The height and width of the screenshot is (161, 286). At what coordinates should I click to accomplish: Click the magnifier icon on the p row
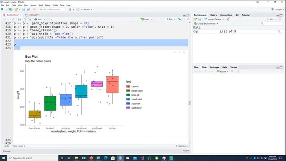[279, 32]
